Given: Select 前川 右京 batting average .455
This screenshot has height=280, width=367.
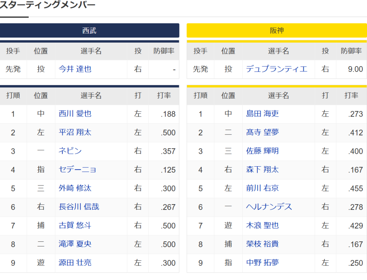Looking at the screenshot, I should (x=356, y=188).
